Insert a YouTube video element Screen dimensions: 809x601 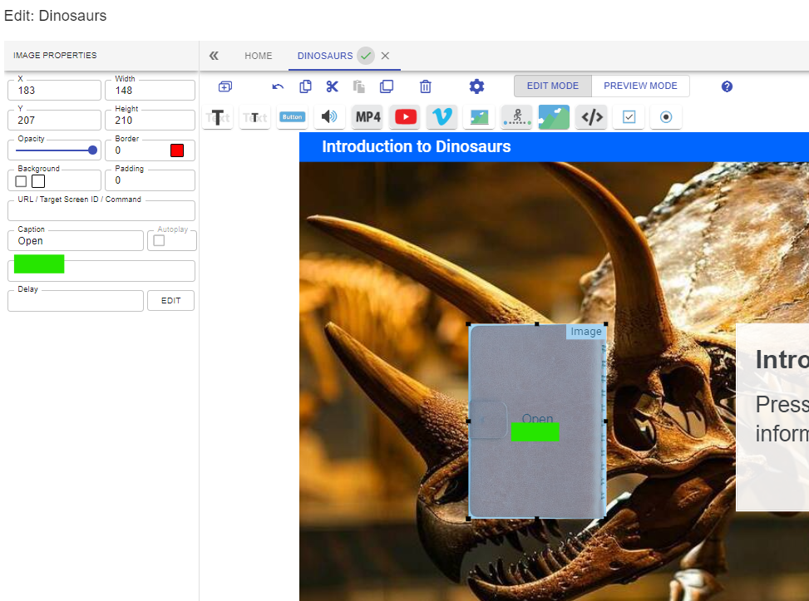[406, 117]
